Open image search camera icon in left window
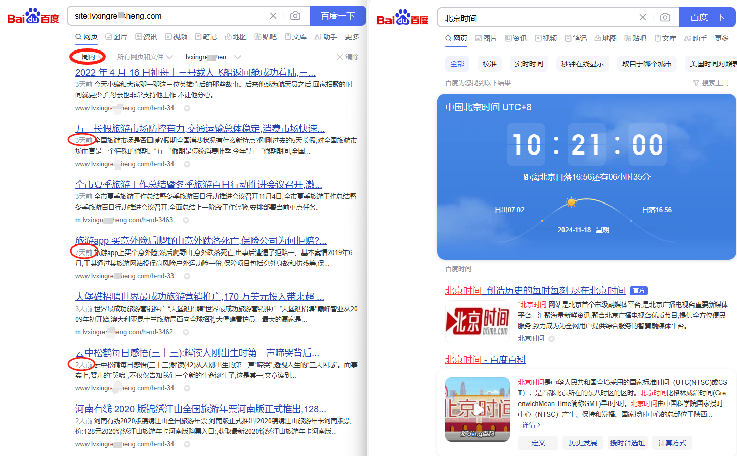The image size is (737, 456). point(295,16)
